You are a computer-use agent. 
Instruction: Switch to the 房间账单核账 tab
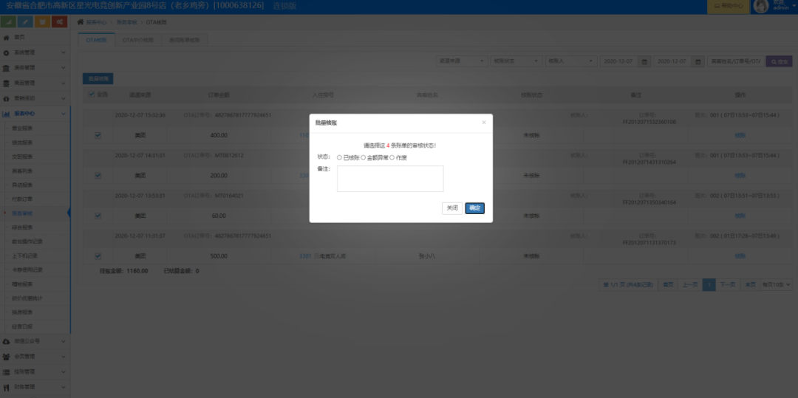[184, 40]
